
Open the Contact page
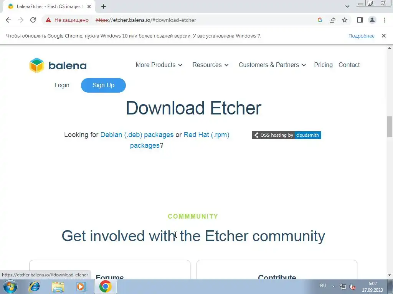click(x=349, y=65)
